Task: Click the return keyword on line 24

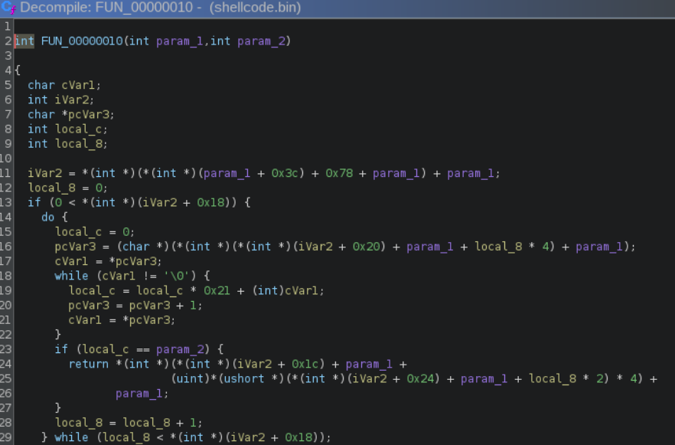Action: [x=89, y=364]
